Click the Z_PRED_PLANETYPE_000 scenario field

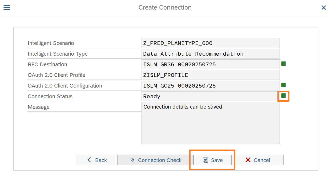point(210,43)
